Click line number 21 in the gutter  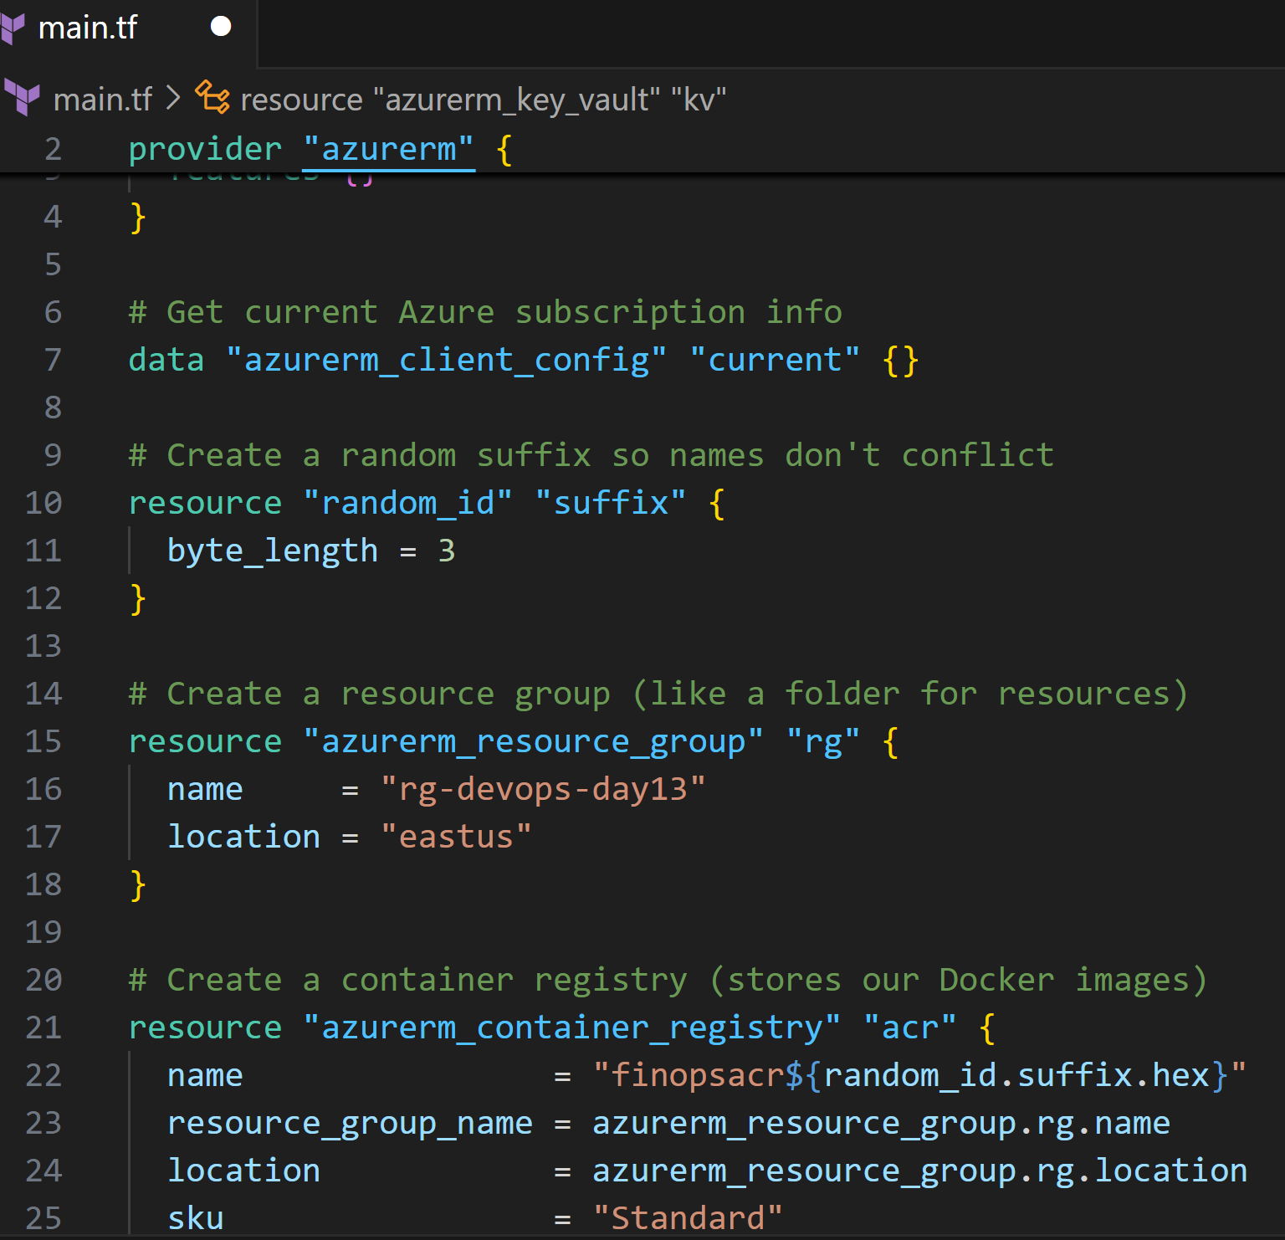tap(44, 1027)
